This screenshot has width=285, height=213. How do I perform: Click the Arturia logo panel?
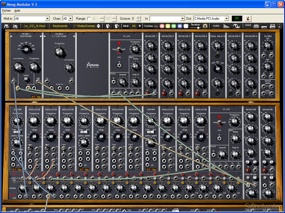click(93, 65)
